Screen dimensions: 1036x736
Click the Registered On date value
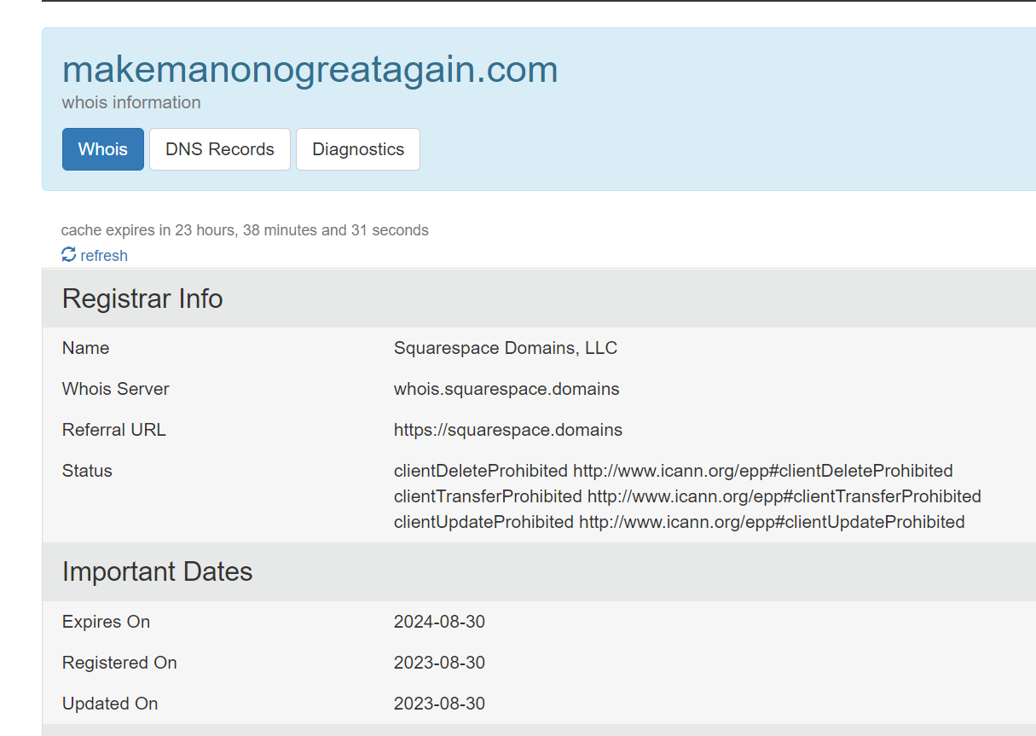click(x=439, y=663)
